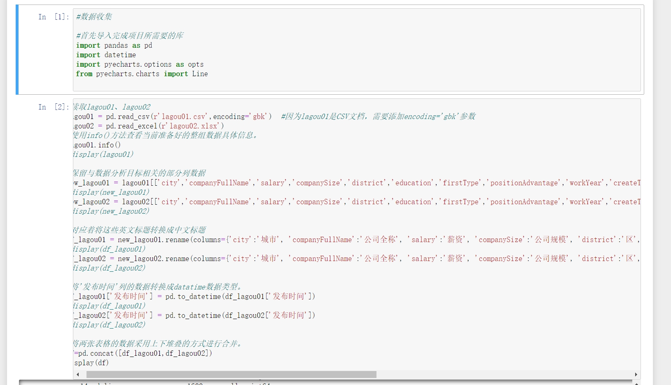Click 'import pyecharts.options as opts' line

(140, 64)
